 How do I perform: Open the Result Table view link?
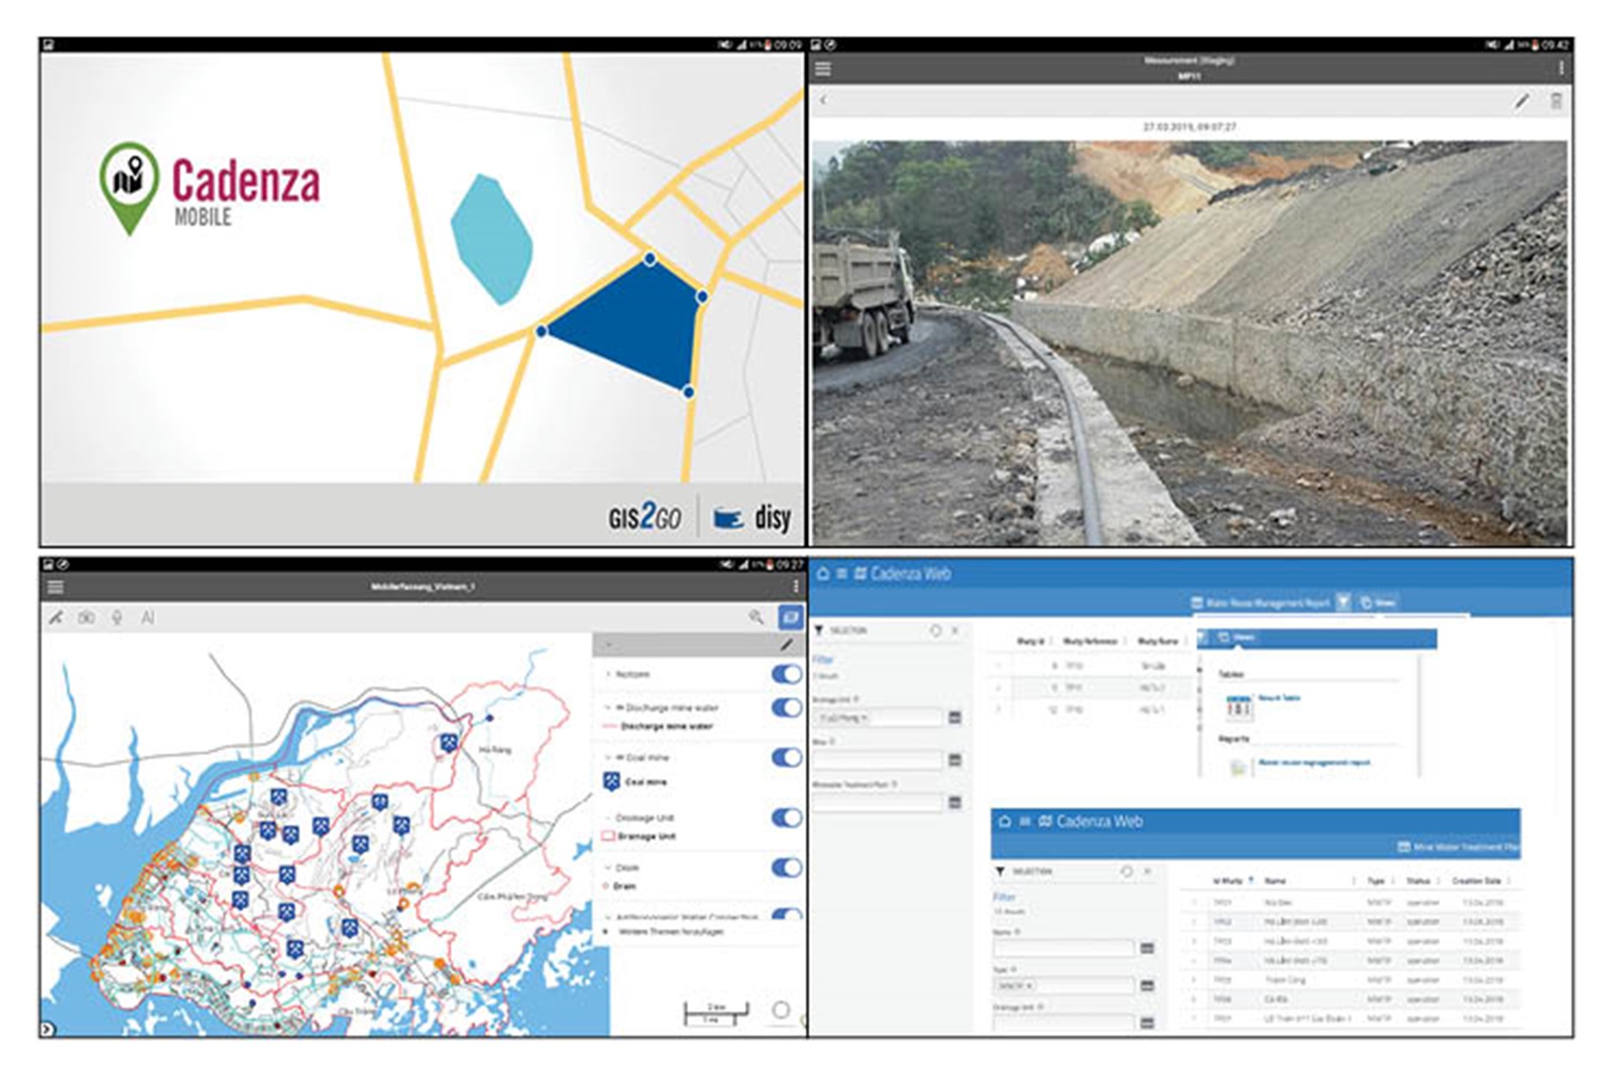click(x=1279, y=698)
